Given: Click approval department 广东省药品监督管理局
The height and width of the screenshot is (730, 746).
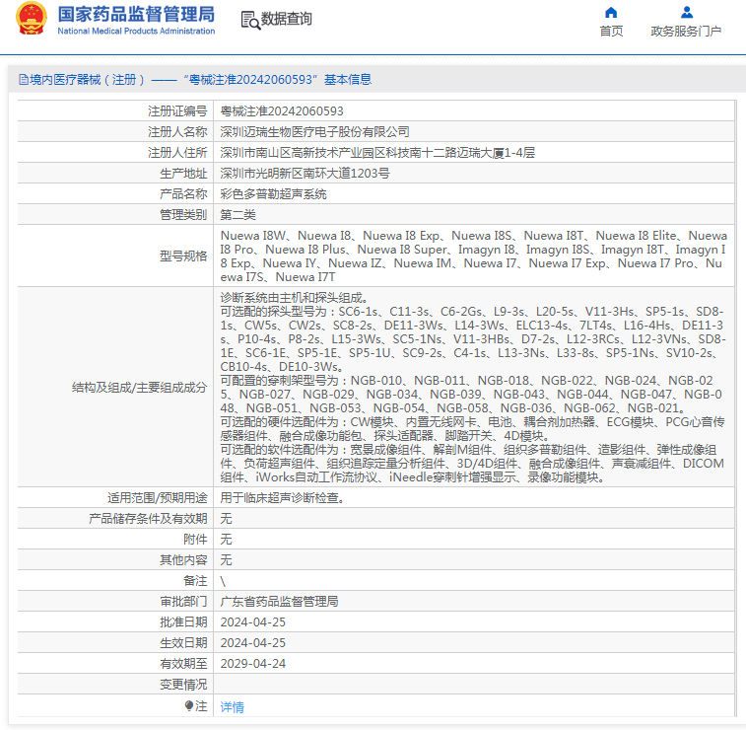Looking at the screenshot, I should click(x=279, y=602).
